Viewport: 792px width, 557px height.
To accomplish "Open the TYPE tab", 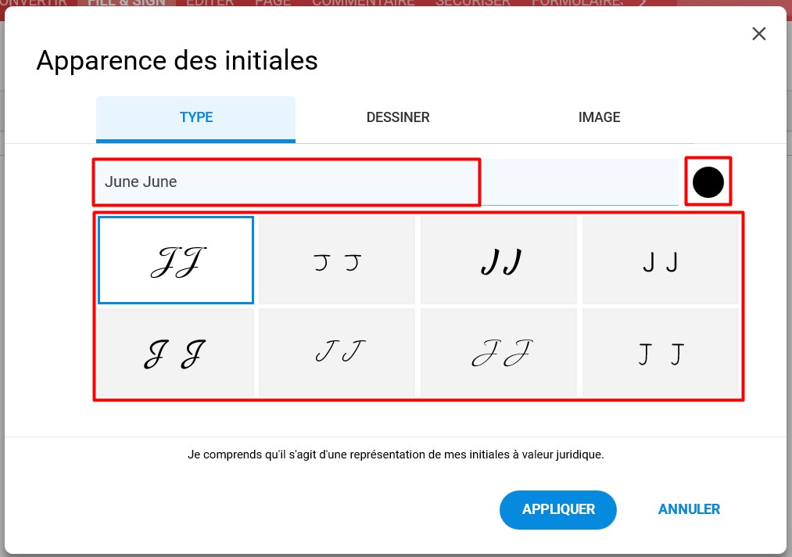I will pos(196,119).
